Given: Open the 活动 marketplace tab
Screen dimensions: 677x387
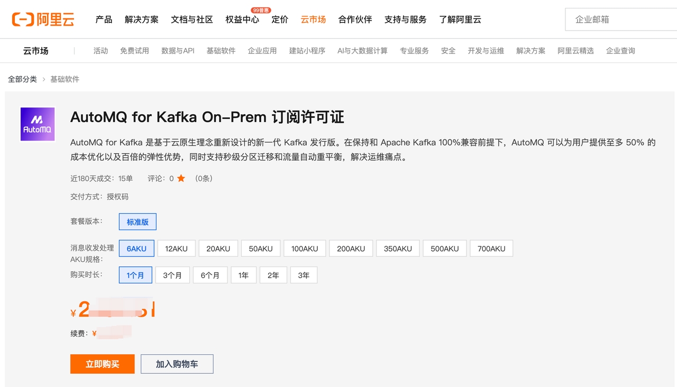Looking at the screenshot, I should click(100, 51).
